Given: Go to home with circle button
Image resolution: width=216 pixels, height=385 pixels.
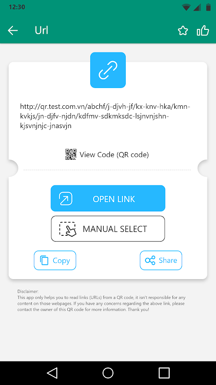Looking at the screenshot, I should tap(108, 373).
